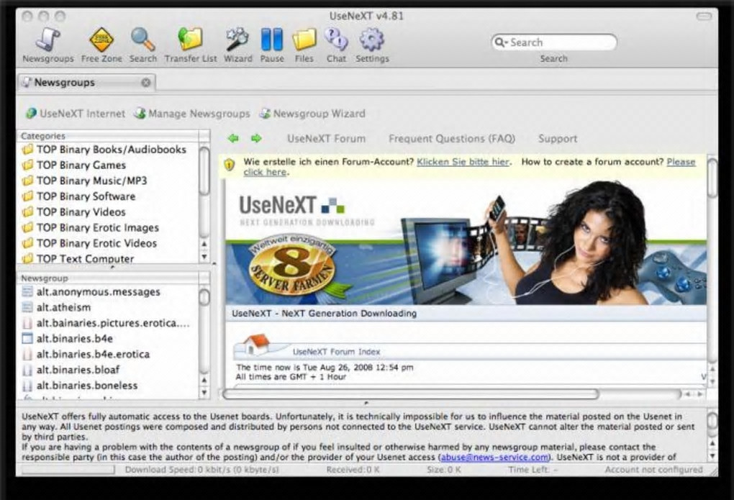Click the toolbar toggle pill in title bar
The image size is (734, 500).
point(704,17)
